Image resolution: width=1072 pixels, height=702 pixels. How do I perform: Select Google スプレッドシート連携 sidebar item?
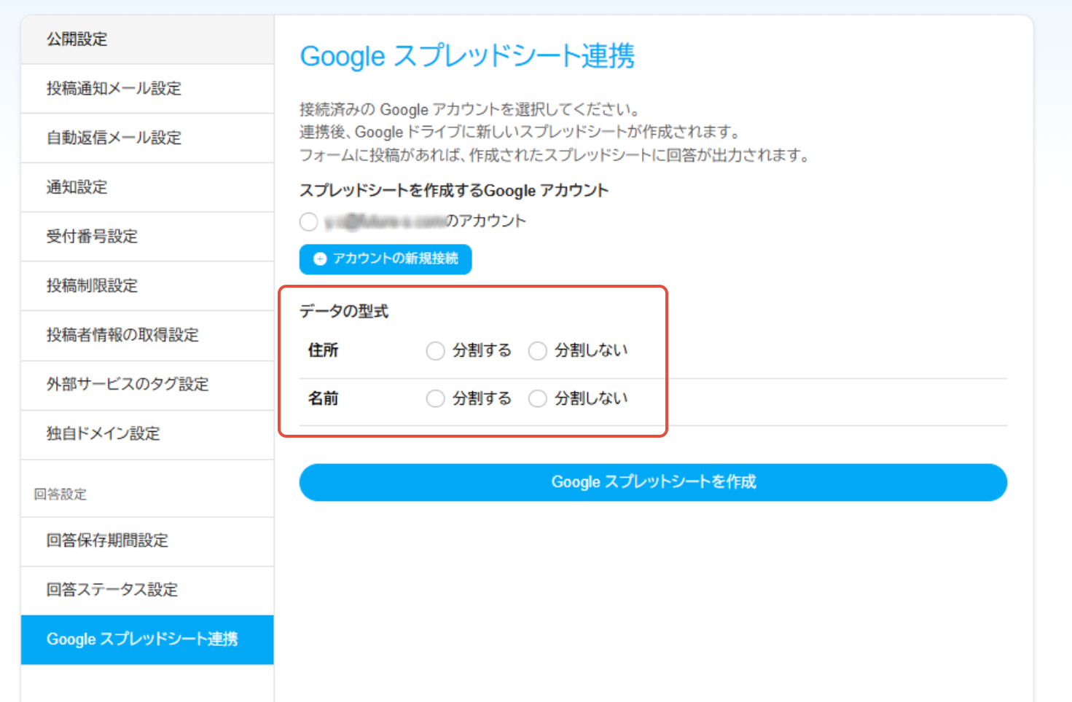[x=147, y=639]
